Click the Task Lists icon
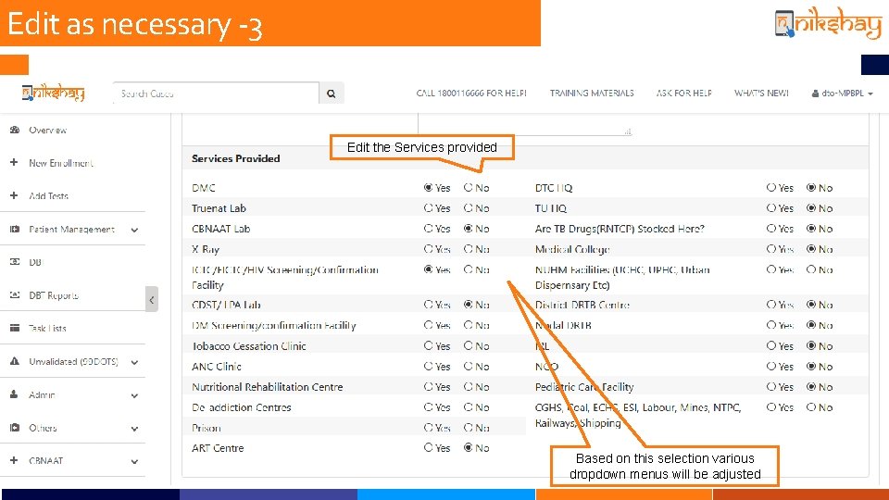Screen dimensions: 889x500 (15, 328)
